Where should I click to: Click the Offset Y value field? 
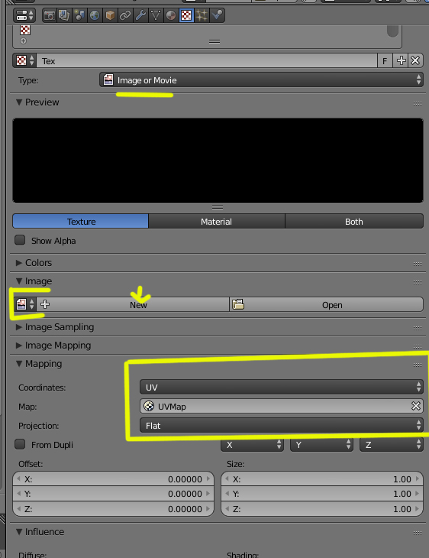coord(114,494)
